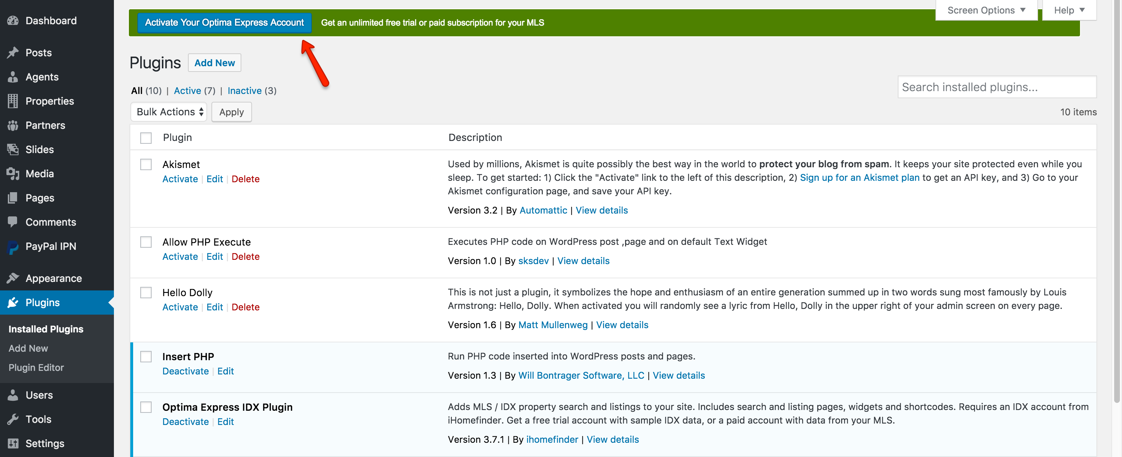
Task: Click Activate Your Optima Express Account button
Action: pyautogui.click(x=224, y=23)
